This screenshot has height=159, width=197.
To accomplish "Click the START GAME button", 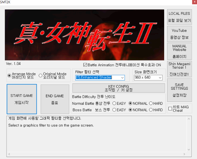I will (22, 99).
